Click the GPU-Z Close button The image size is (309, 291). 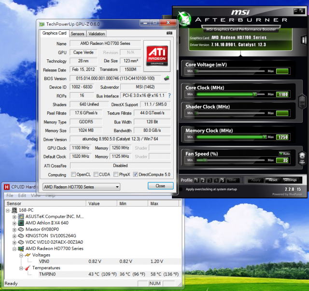pyautogui.click(x=160, y=186)
